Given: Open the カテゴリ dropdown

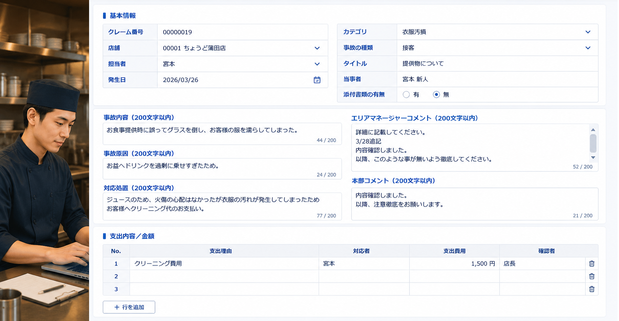Looking at the screenshot, I should (x=588, y=32).
